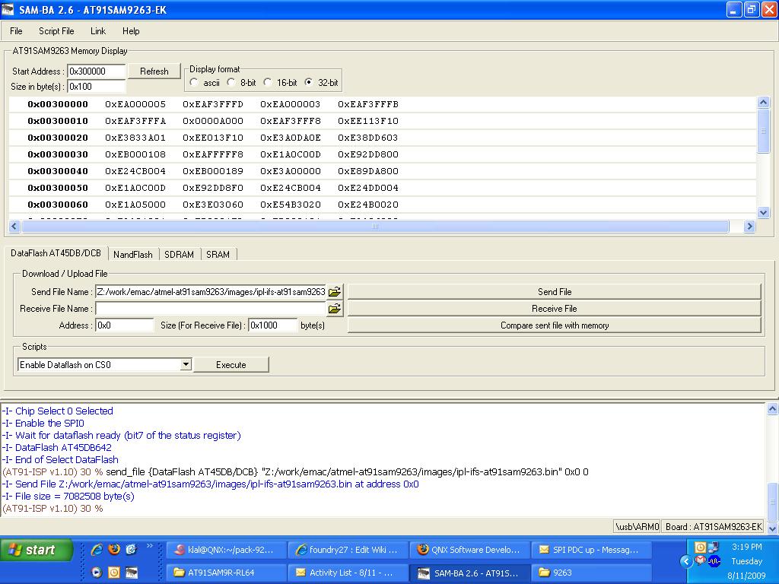Expand the Scripts dropdown list

[x=186, y=365]
